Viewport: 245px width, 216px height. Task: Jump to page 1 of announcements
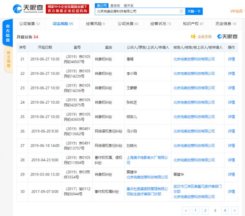point(196,210)
